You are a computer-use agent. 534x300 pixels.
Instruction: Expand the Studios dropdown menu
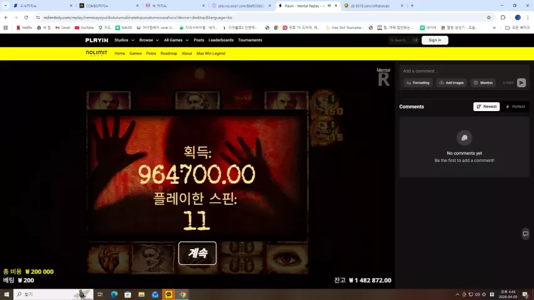click(124, 40)
